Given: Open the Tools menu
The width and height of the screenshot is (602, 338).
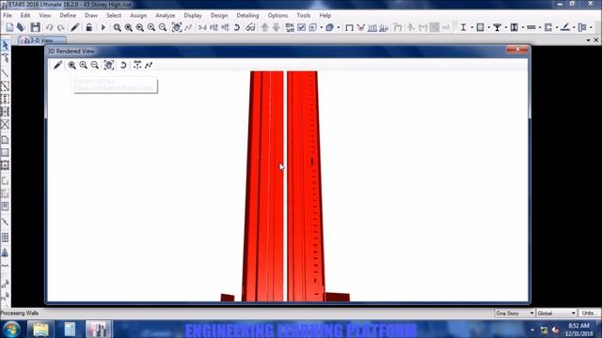Looking at the screenshot, I should tap(303, 15).
